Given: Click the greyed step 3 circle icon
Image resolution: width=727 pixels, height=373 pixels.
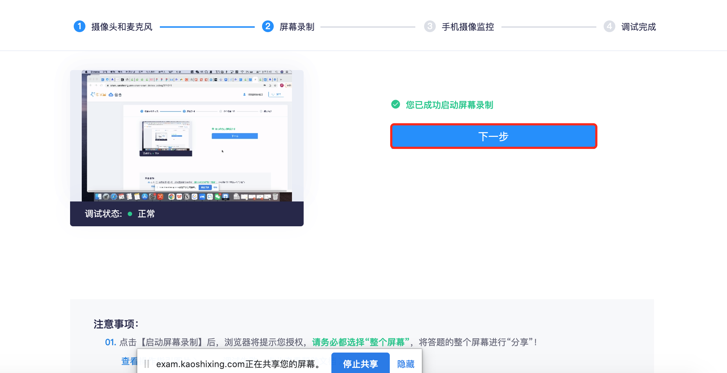Looking at the screenshot, I should (430, 27).
